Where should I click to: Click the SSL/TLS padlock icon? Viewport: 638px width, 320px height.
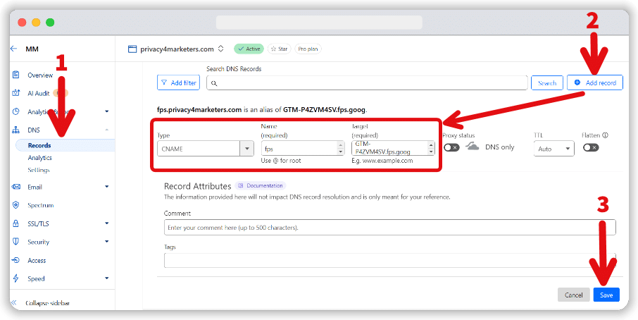[x=16, y=223]
